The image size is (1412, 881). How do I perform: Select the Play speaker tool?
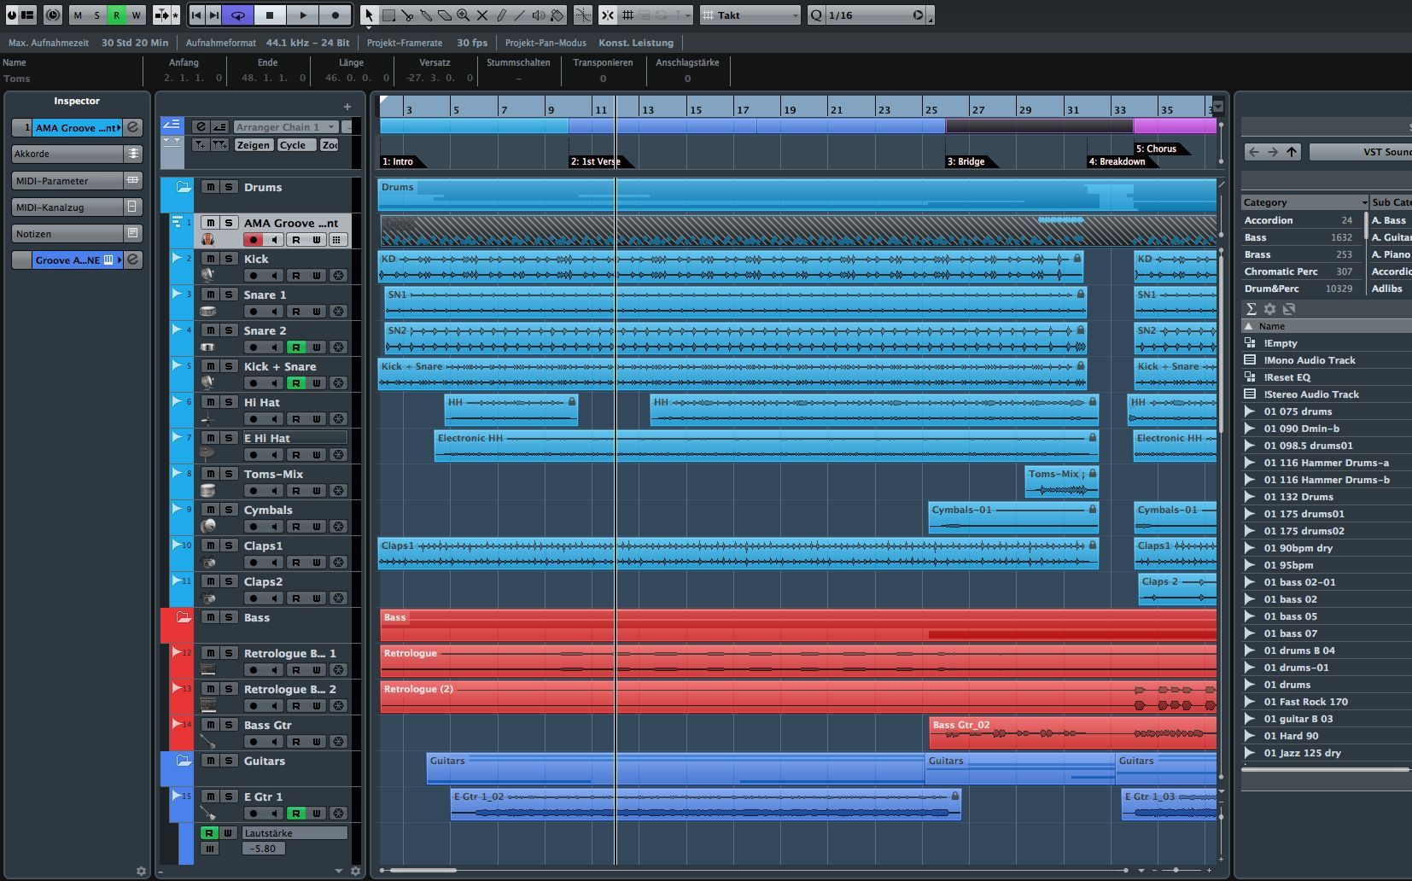tap(539, 15)
